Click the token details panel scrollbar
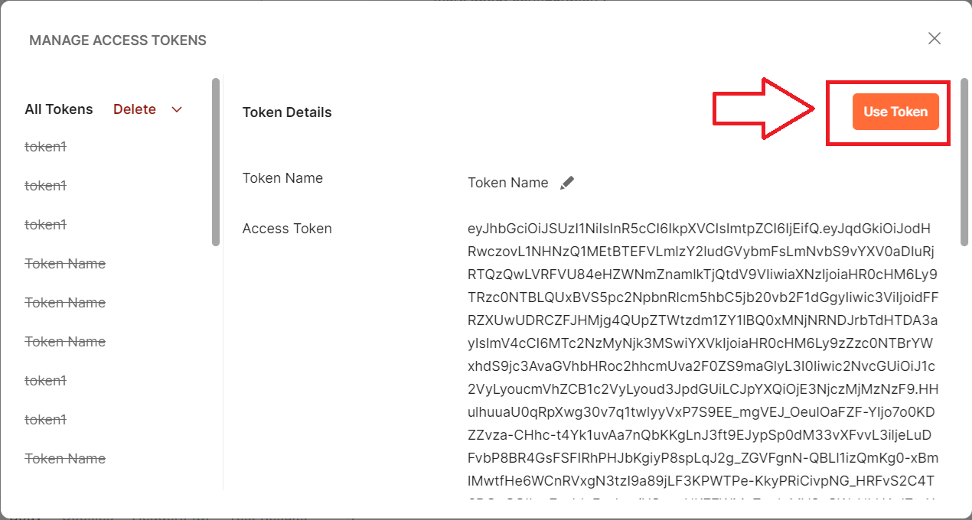Image resolution: width=972 pixels, height=520 pixels. tap(964, 162)
